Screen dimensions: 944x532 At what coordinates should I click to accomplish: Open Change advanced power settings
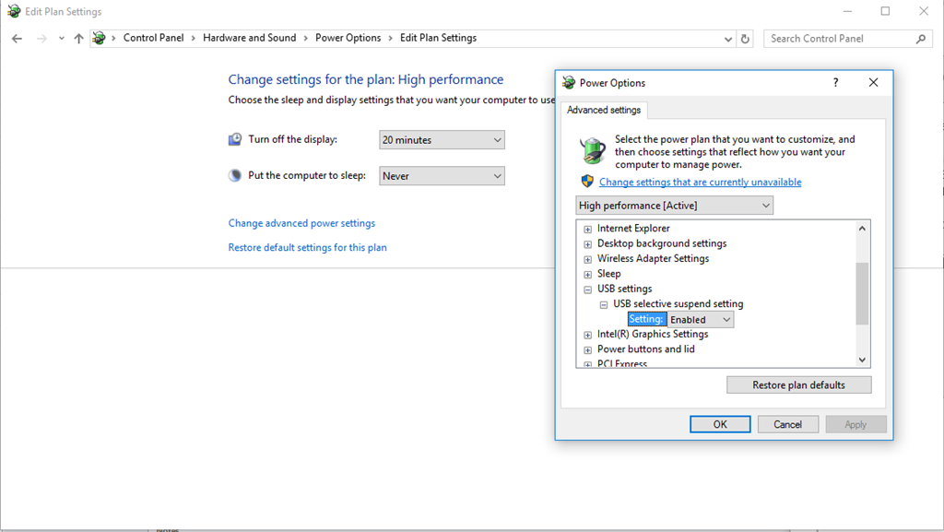pyautogui.click(x=301, y=222)
